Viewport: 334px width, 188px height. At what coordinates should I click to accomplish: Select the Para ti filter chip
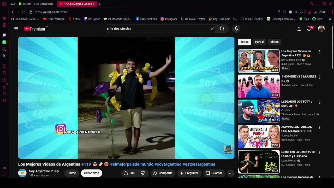[x=259, y=42]
